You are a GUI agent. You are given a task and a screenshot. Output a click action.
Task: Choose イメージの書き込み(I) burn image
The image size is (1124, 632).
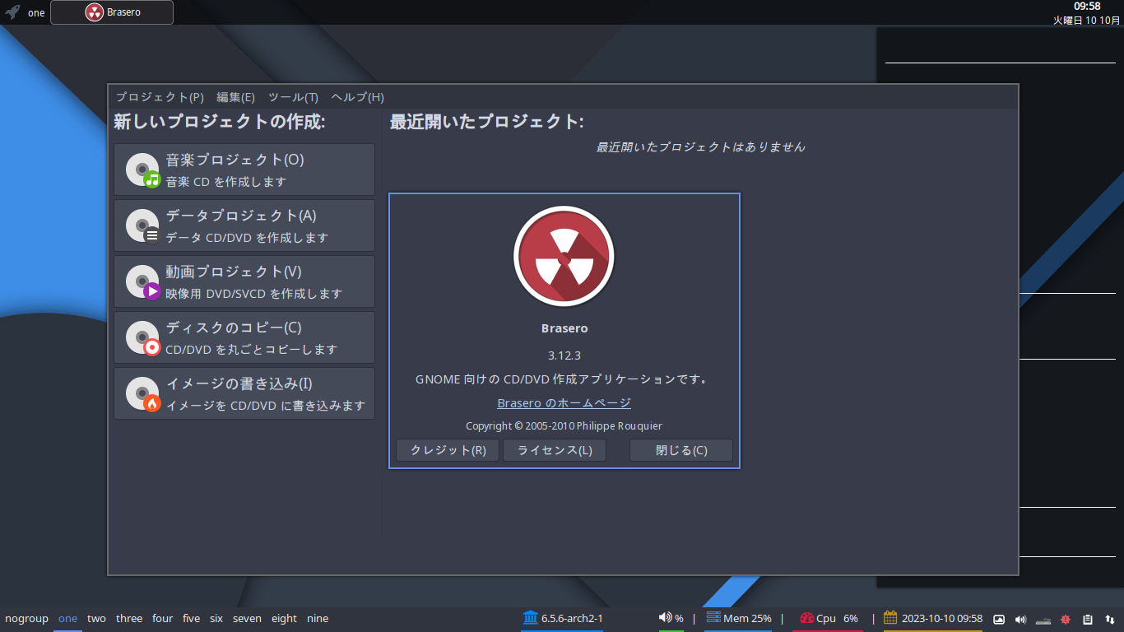point(244,393)
